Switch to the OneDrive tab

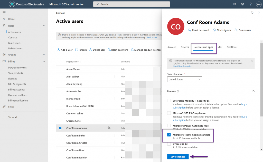(x=232, y=47)
